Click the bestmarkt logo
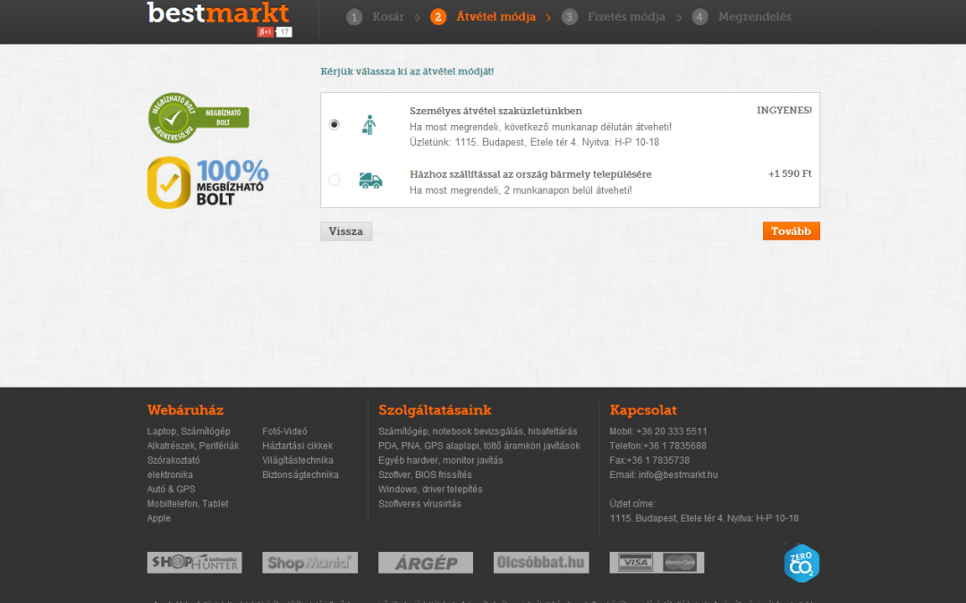Viewport: 966px width, 603px height. pos(218,13)
